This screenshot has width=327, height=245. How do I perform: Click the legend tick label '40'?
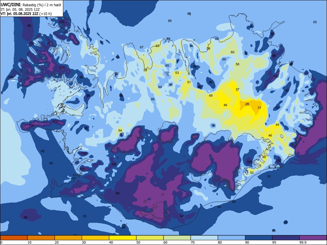pos(111,242)
